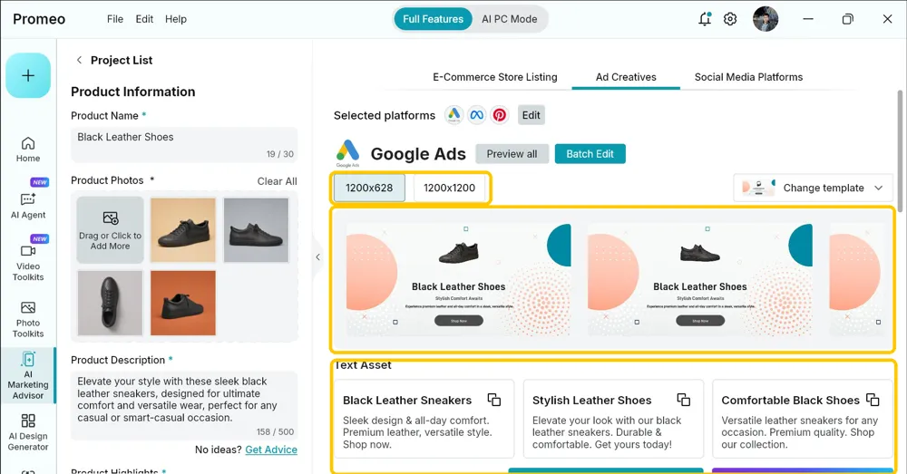The image size is (907, 474).
Task: Select shoe photo on gray background
Action: pyautogui.click(x=257, y=230)
